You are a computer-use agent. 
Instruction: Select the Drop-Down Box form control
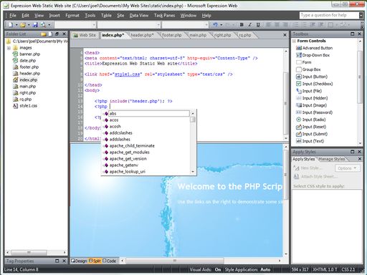click(313, 55)
